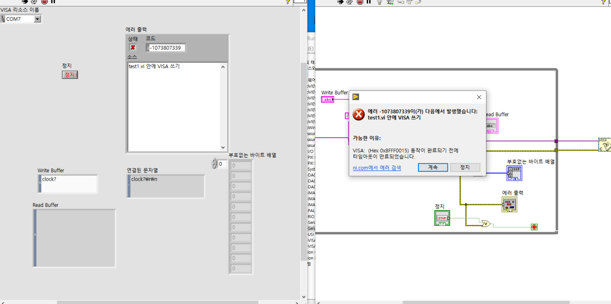Screen dimensions: 611x304
Task: Click first element of unsigned byte array
Action: point(241,166)
